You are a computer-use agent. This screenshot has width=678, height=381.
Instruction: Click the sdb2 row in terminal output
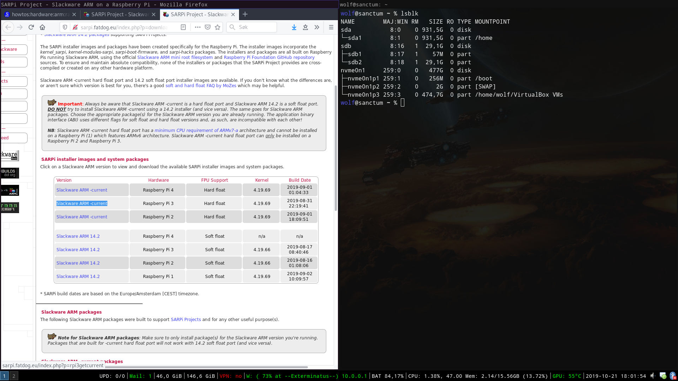tap(406, 62)
